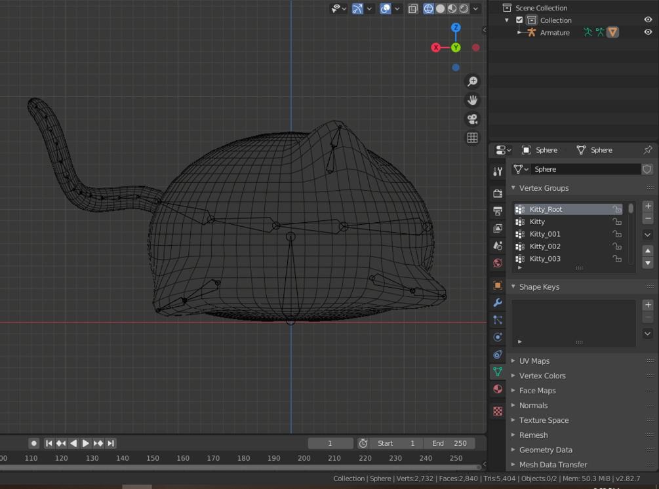This screenshot has height=489, width=659.
Task: Open the Material properties tab icon
Action: (x=498, y=389)
